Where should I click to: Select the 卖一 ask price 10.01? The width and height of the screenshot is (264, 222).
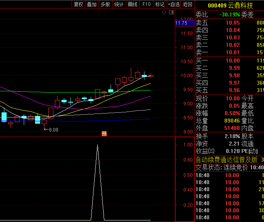pyautogui.click(x=233, y=52)
